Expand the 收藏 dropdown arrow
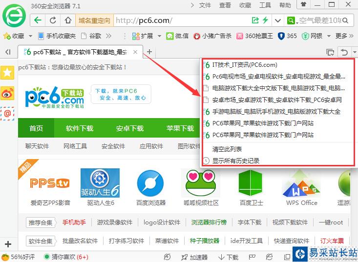The image size is (358, 262). (x=30, y=36)
